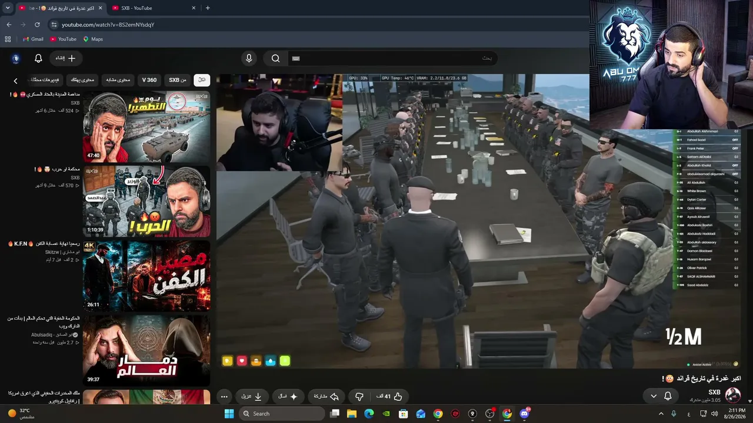
Task: Click the address bar URL
Action: pos(108,25)
